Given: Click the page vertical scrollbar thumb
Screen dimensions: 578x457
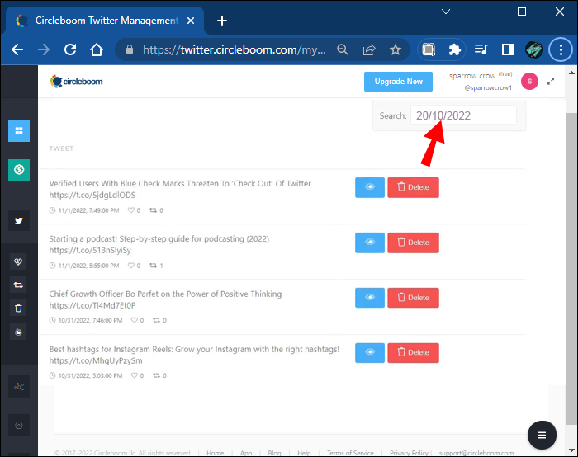Looking at the screenshot, I should click(571, 268).
